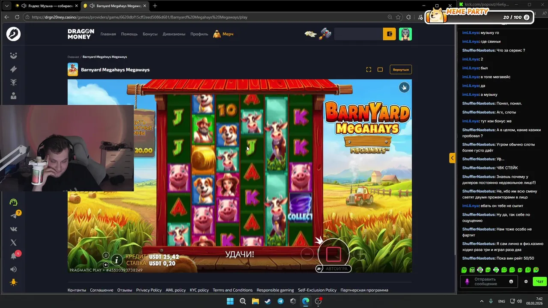This screenshot has width=548, height=308.
Task: Open File Explorer from the taskbar
Action: [255, 301]
